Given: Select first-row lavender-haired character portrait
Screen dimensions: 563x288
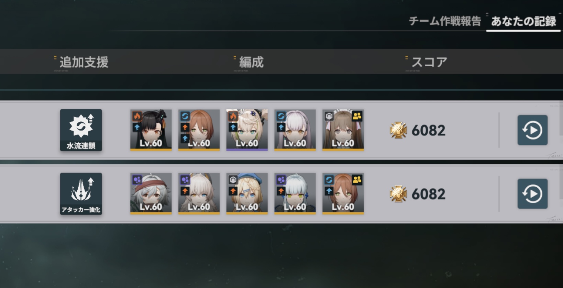Looking at the screenshot, I should point(295,130).
